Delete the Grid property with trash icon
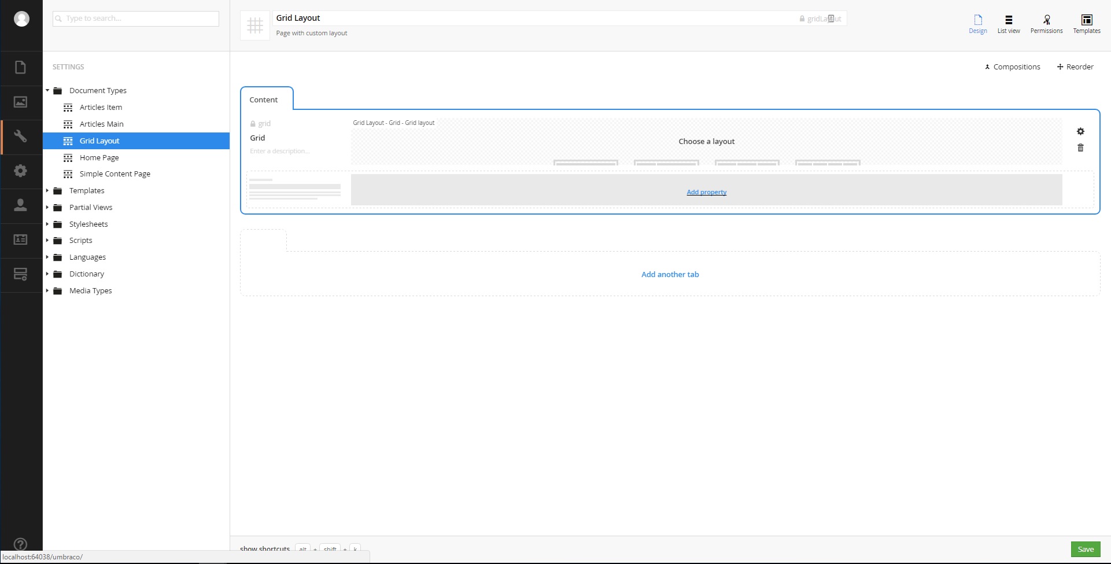The width and height of the screenshot is (1111, 564). coord(1080,148)
